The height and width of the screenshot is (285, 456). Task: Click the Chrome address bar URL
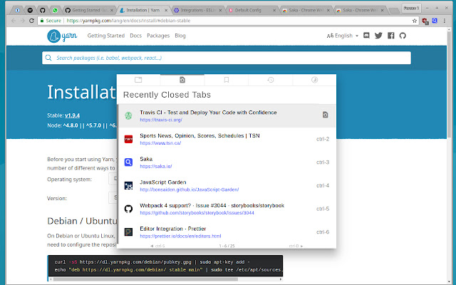[x=128, y=21]
